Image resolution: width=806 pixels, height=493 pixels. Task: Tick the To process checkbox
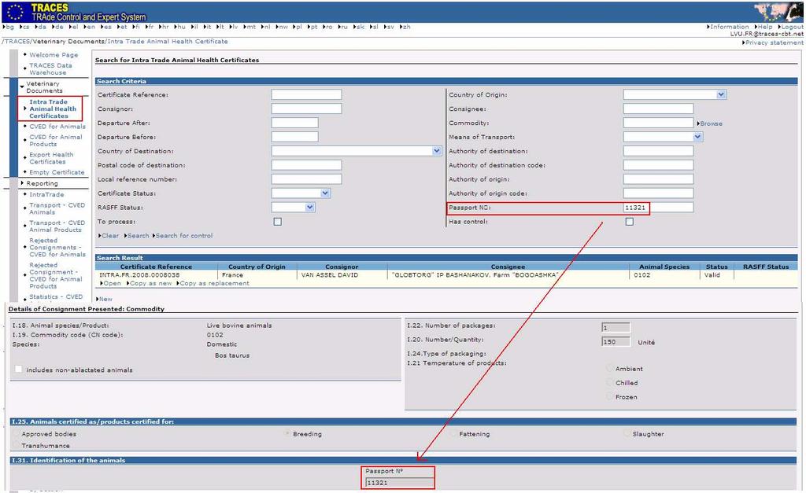[x=278, y=222]
